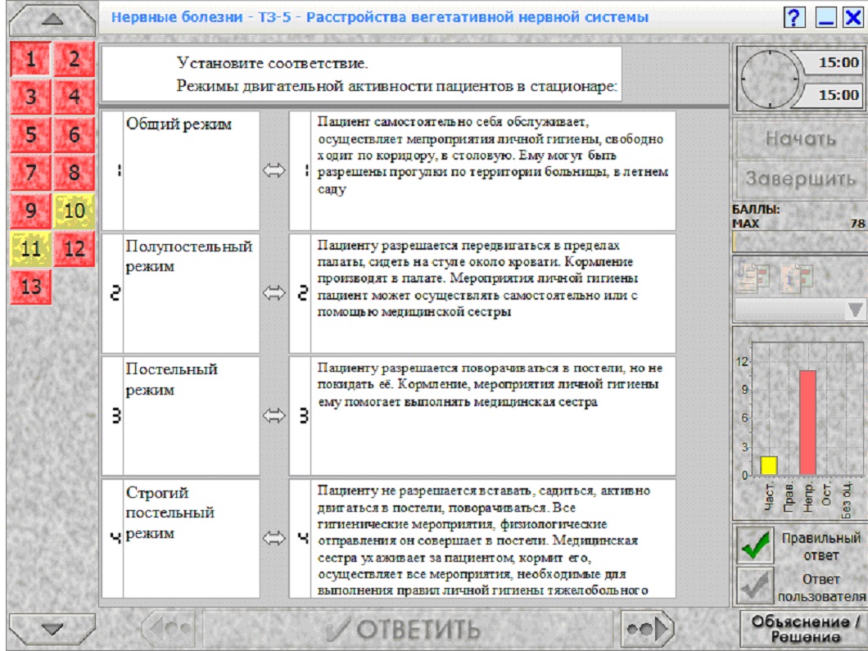Screen dimensions: 868x651
Task: Click the match arrow beside Полупостельный режим
Action: pyautogui.click(x=274, y=293)
